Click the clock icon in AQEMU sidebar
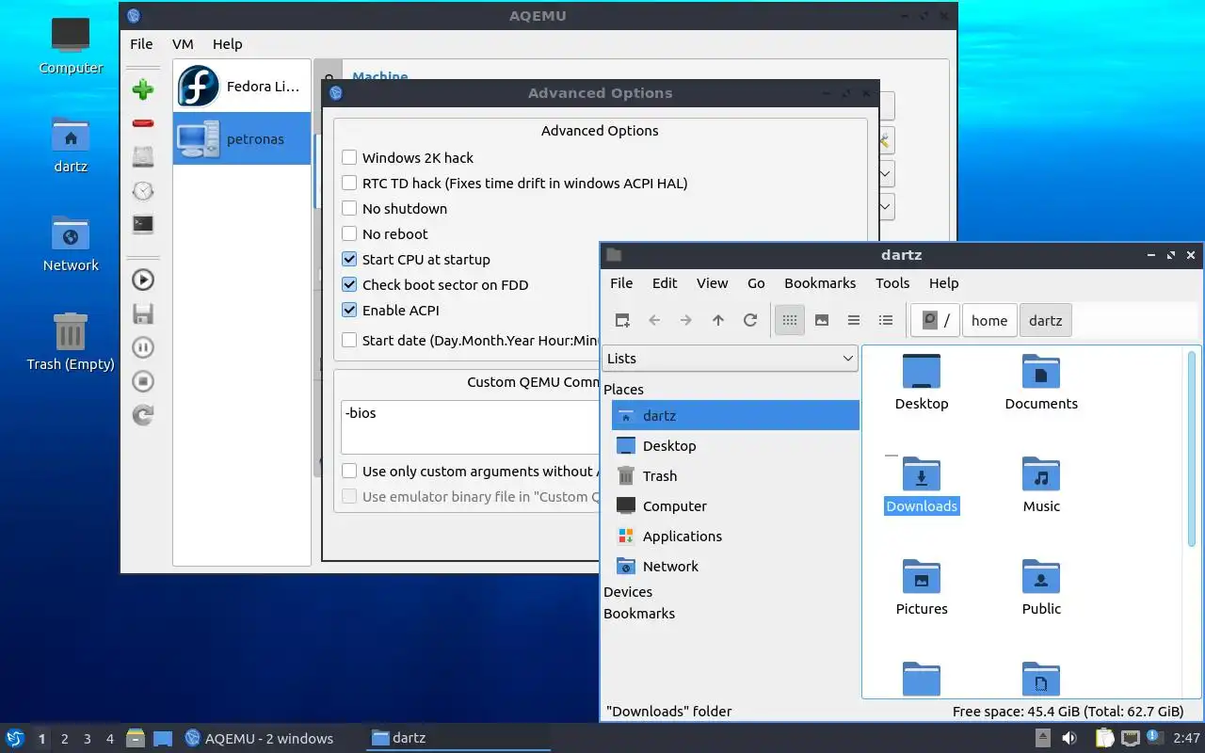The width and height of the screenshot is (1205, 753). [x=143, y=191]
